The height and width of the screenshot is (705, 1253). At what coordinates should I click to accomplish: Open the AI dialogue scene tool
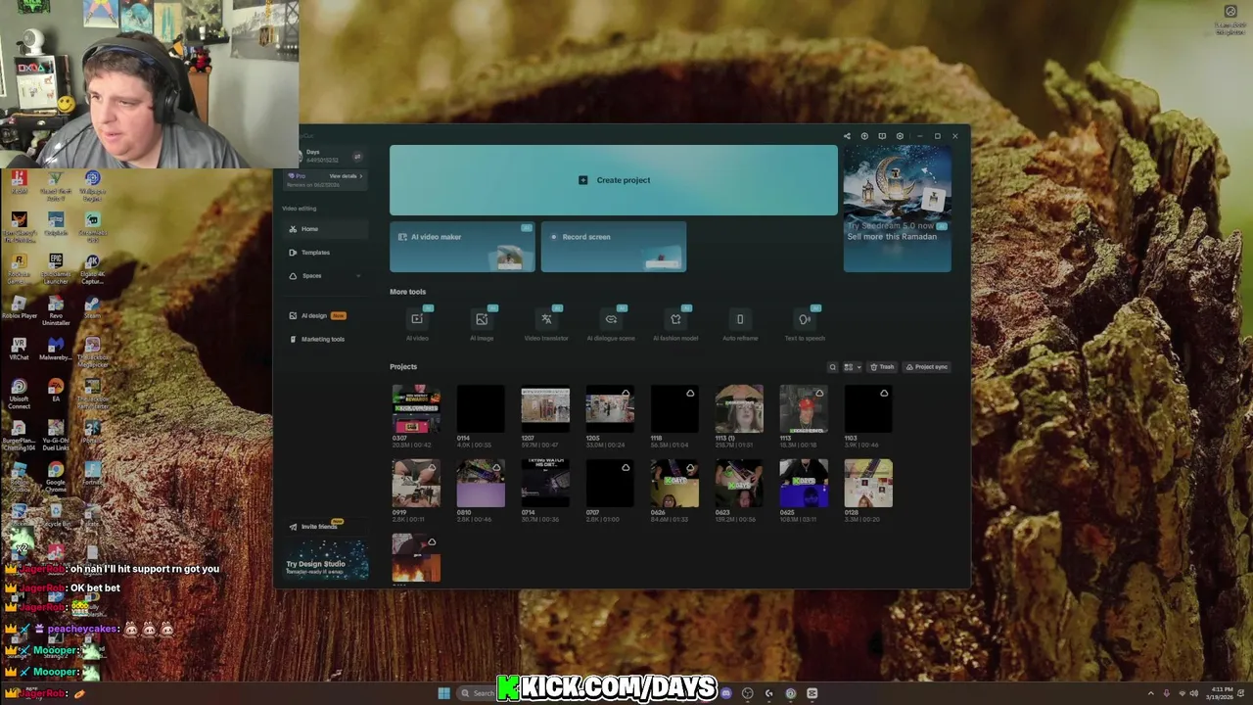pos(611,319)
